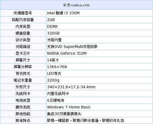Select the label 内存类型

click(23, 27)
